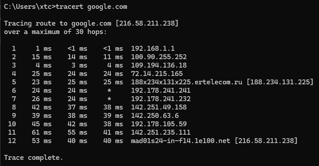This screenshot has width=319, height=166.
Task: Select bracketed IP 188.234.131.225
Action: pyautogui.click(x=280, y=82)
